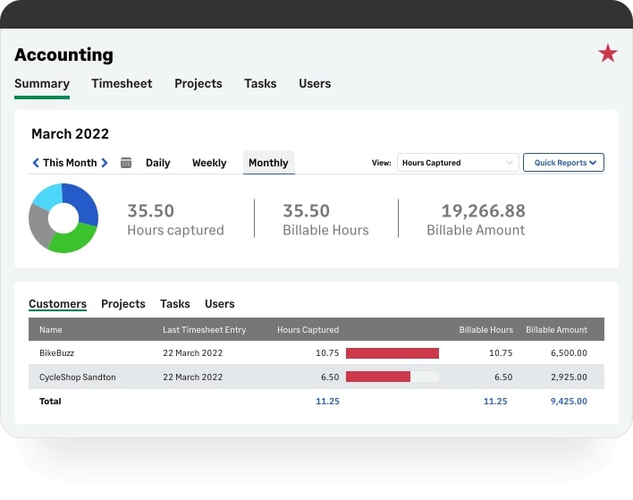Select CycleShop Sandton customer row
This screenshot has height=500, width=633.
(77, 377)
